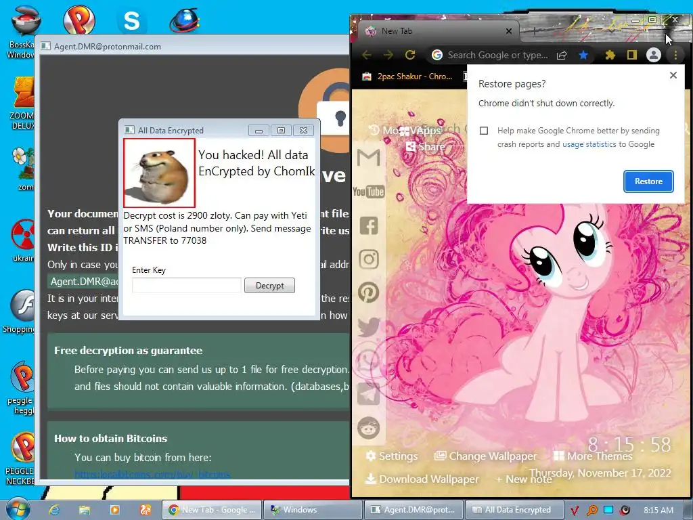Open Internet Explorer taskbar icon

click(54, 510)
